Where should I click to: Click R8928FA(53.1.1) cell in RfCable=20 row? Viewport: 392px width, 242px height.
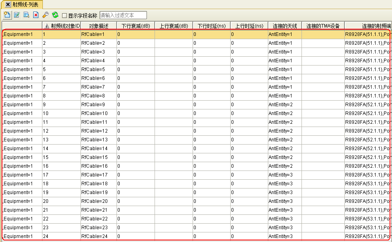(x=368, y=201)
